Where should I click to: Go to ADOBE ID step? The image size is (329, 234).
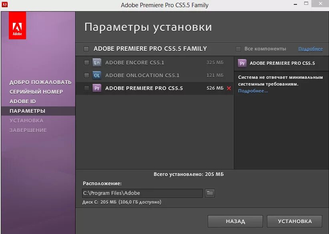click(x=23, y=102)
